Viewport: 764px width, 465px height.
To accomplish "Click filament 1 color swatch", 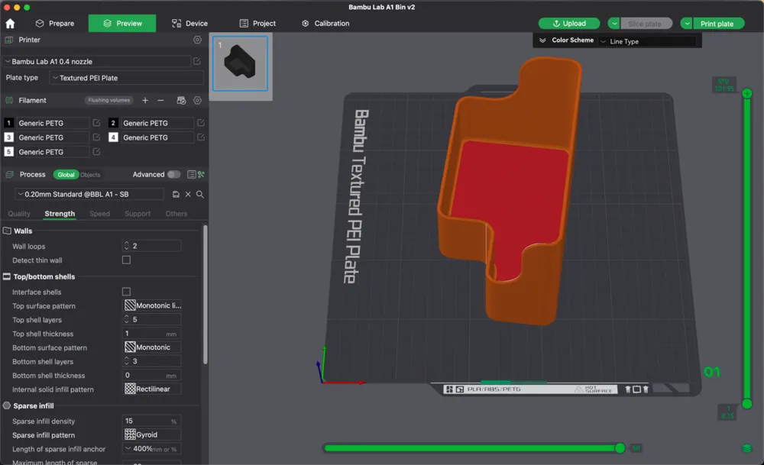I will click(x=8, y=123).
